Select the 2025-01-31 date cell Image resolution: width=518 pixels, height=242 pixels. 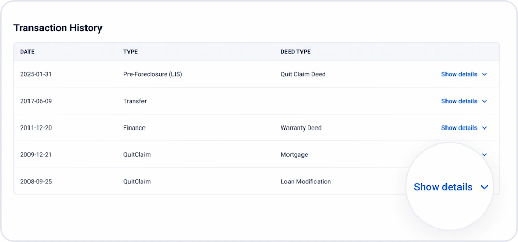[36, 74]
